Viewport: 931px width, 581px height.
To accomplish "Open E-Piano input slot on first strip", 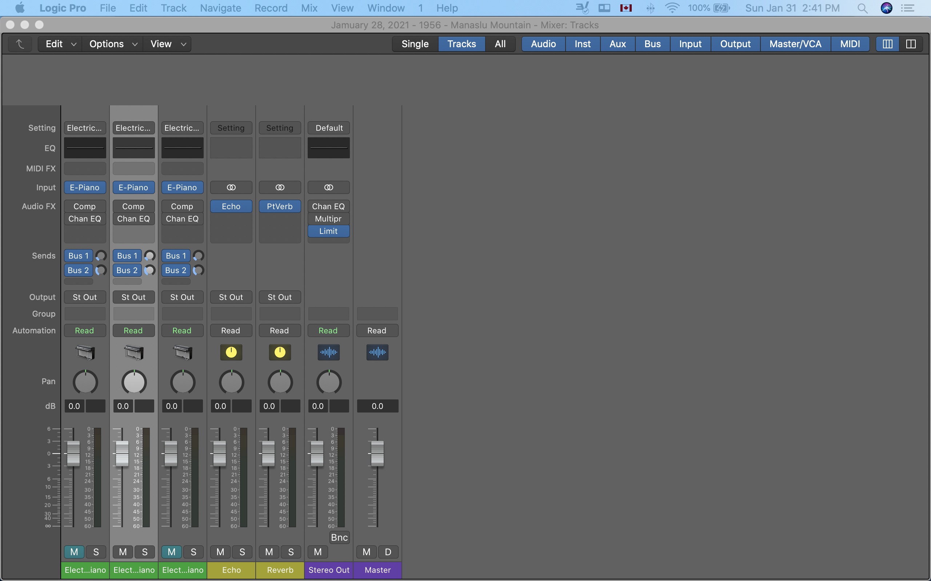I will pos(85,187).
